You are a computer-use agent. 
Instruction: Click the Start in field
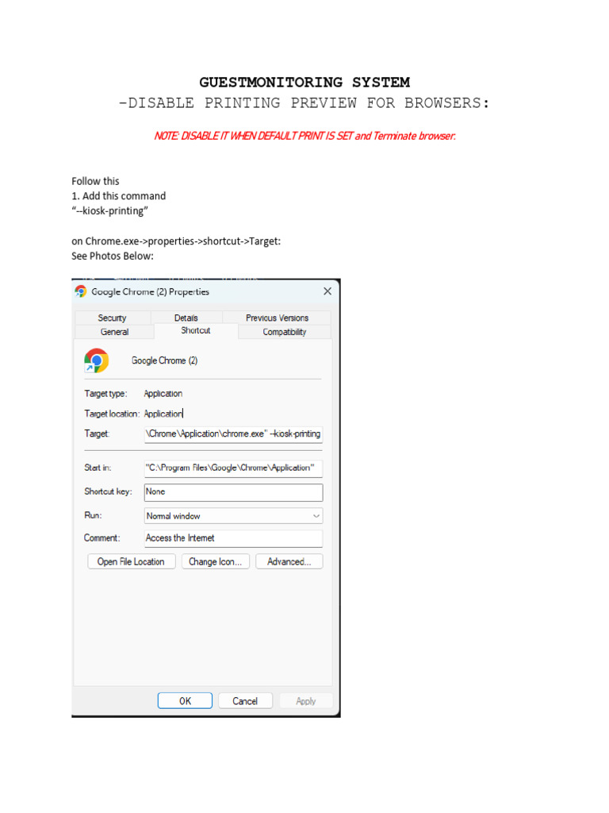click(x=233, y=468)
